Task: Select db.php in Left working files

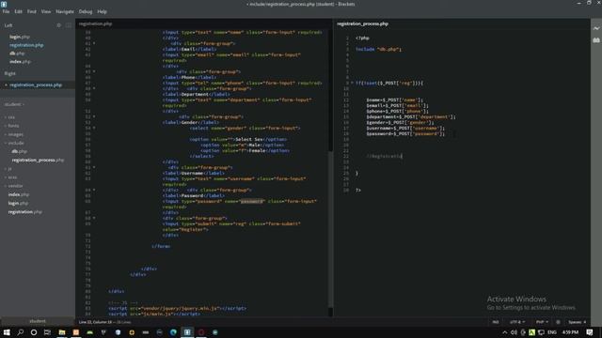Action: [17, 54]
